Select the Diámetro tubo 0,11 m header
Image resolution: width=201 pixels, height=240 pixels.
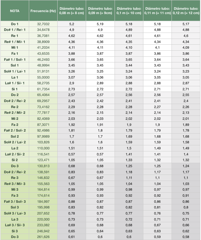[157, 11]
